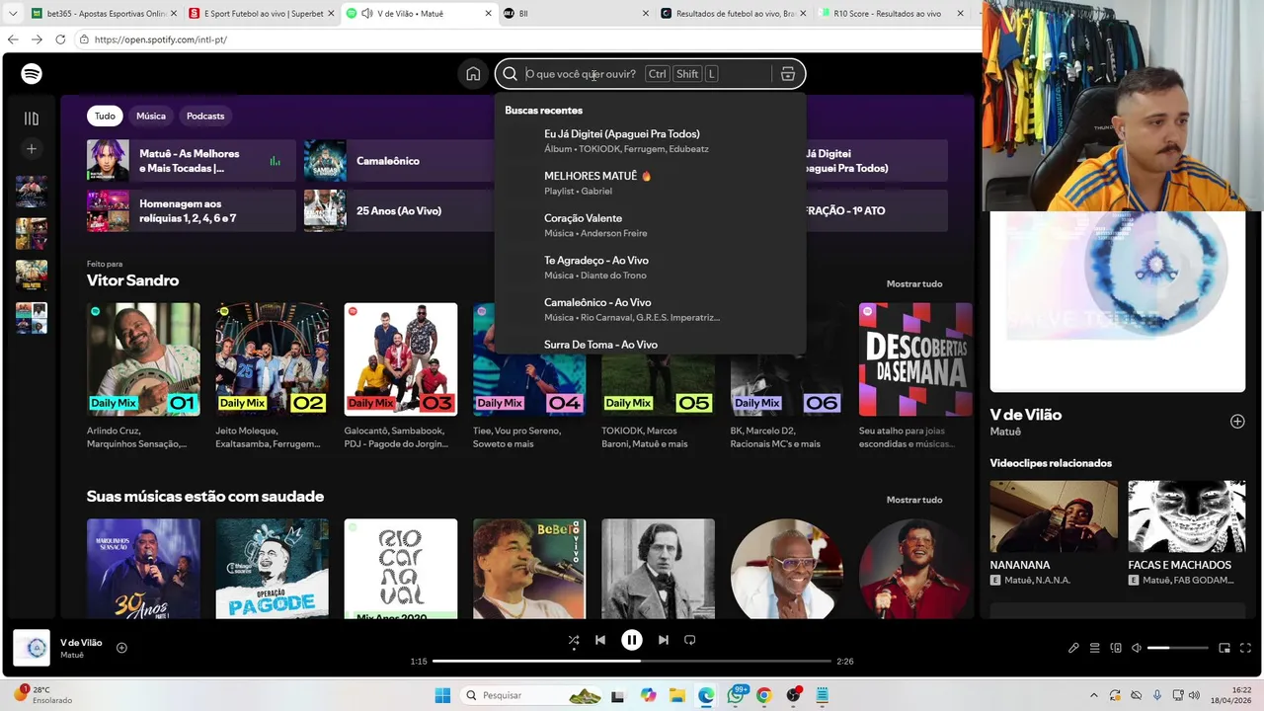Open the Browse icon beside the search box
Image resolution: width=1264 pixels, height=711 pixels.
(x=788, y=74)
